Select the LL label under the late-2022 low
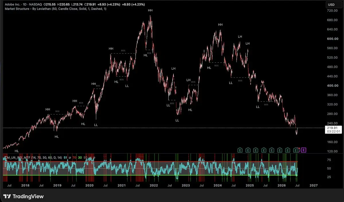 point(177,120)
